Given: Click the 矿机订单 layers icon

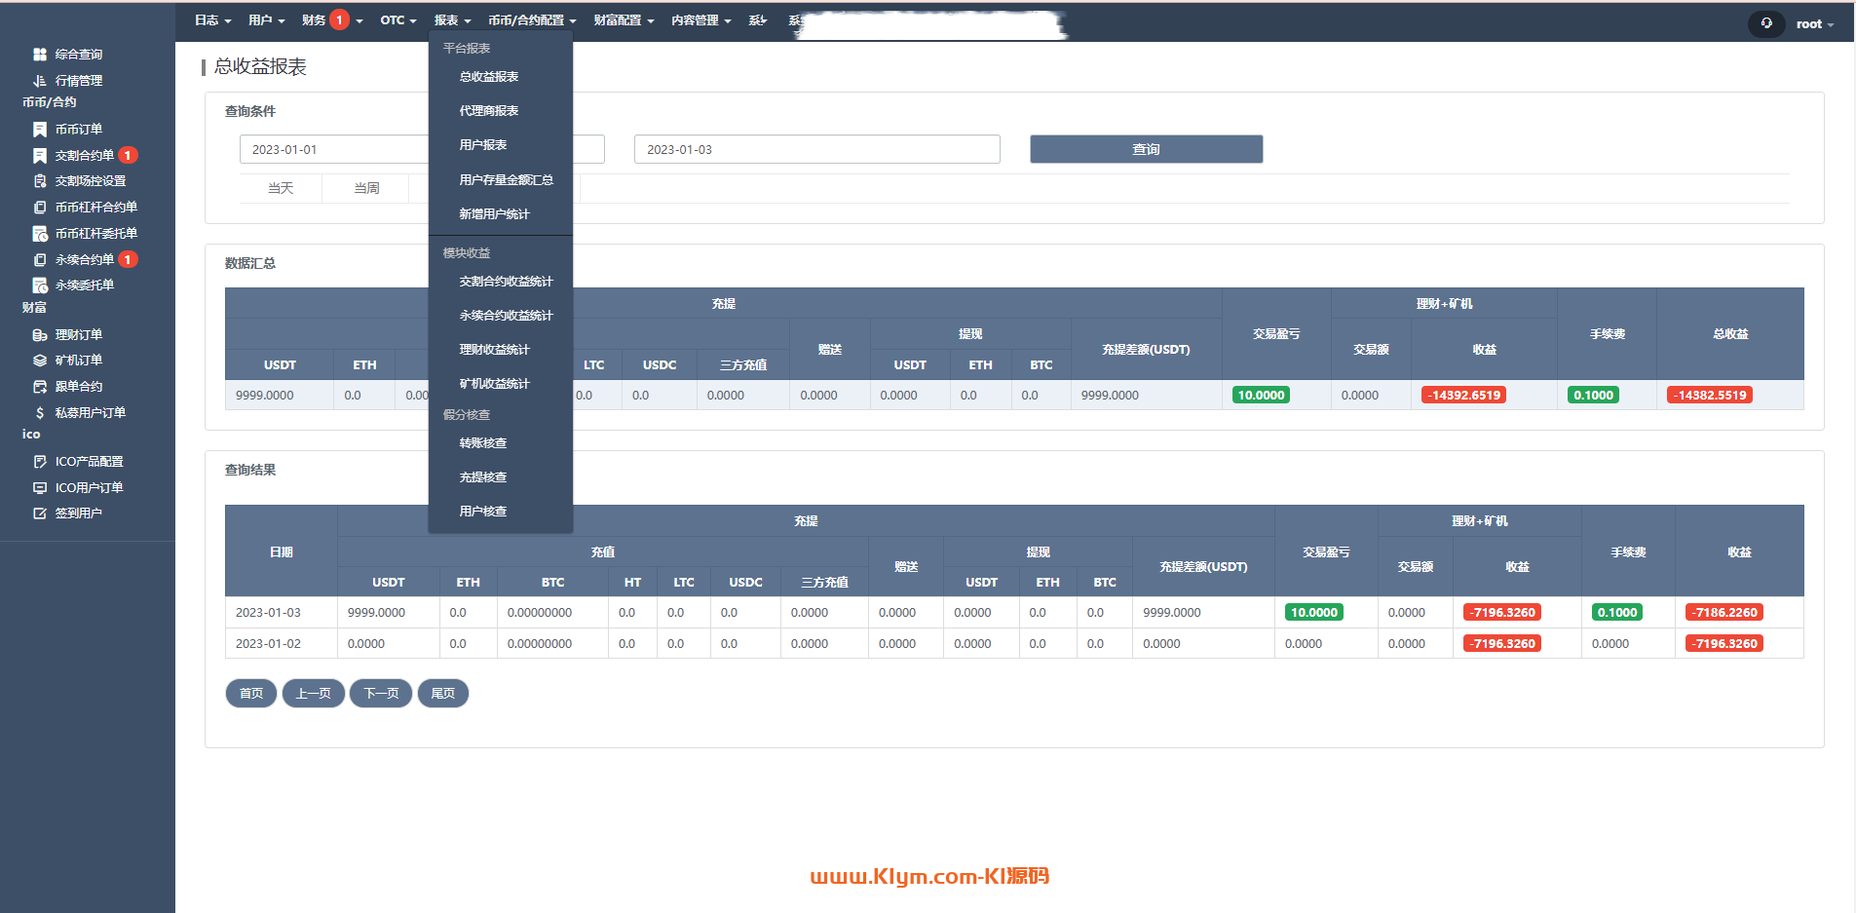Looking at the screenshot, I should click(x=40, y=361).
